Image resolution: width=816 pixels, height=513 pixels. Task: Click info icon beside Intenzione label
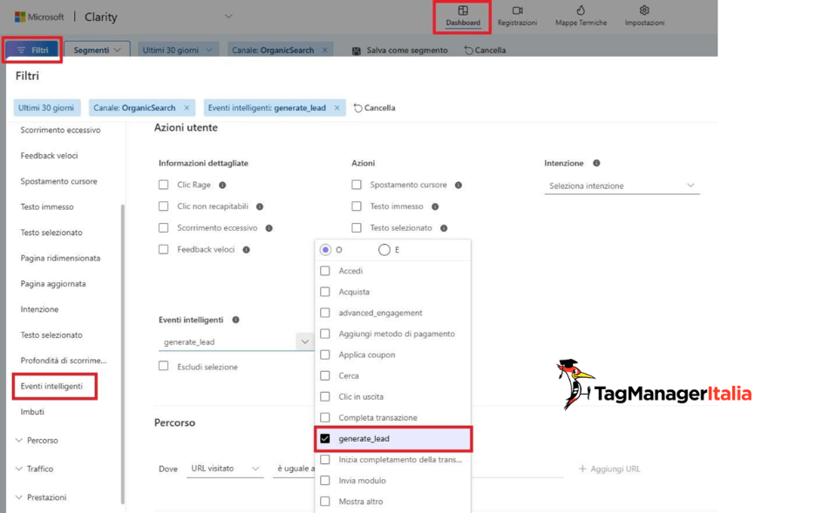(x=596, y=164)
